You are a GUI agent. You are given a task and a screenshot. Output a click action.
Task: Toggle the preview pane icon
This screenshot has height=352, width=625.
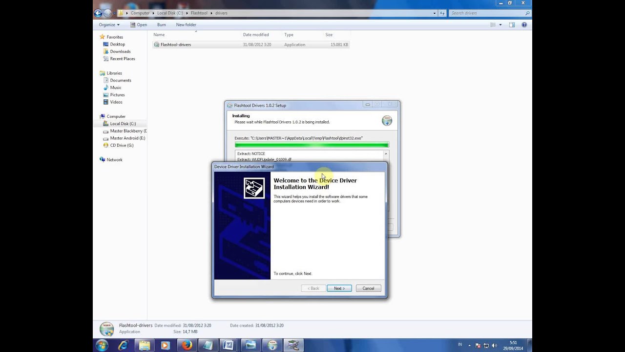tap(512, 24)
